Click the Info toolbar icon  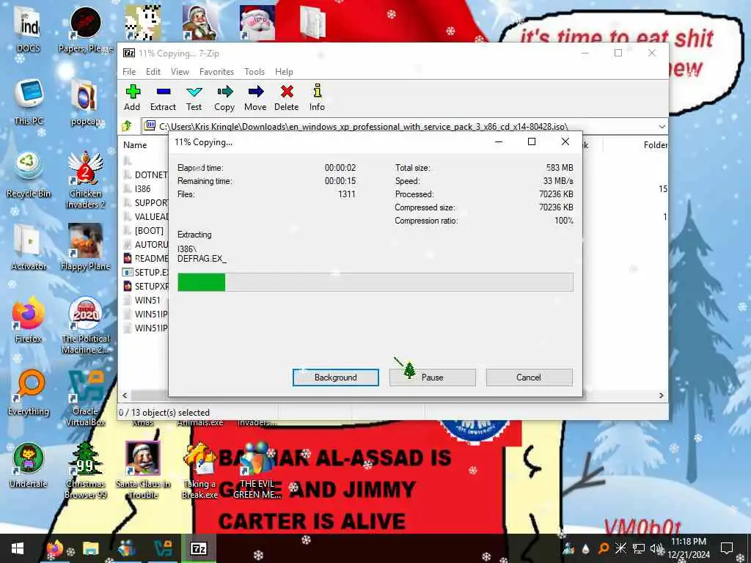click(317, 97)
